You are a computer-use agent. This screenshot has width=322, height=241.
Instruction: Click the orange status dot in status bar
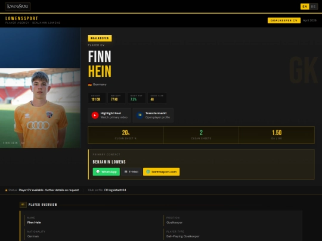tap(7, 190)
